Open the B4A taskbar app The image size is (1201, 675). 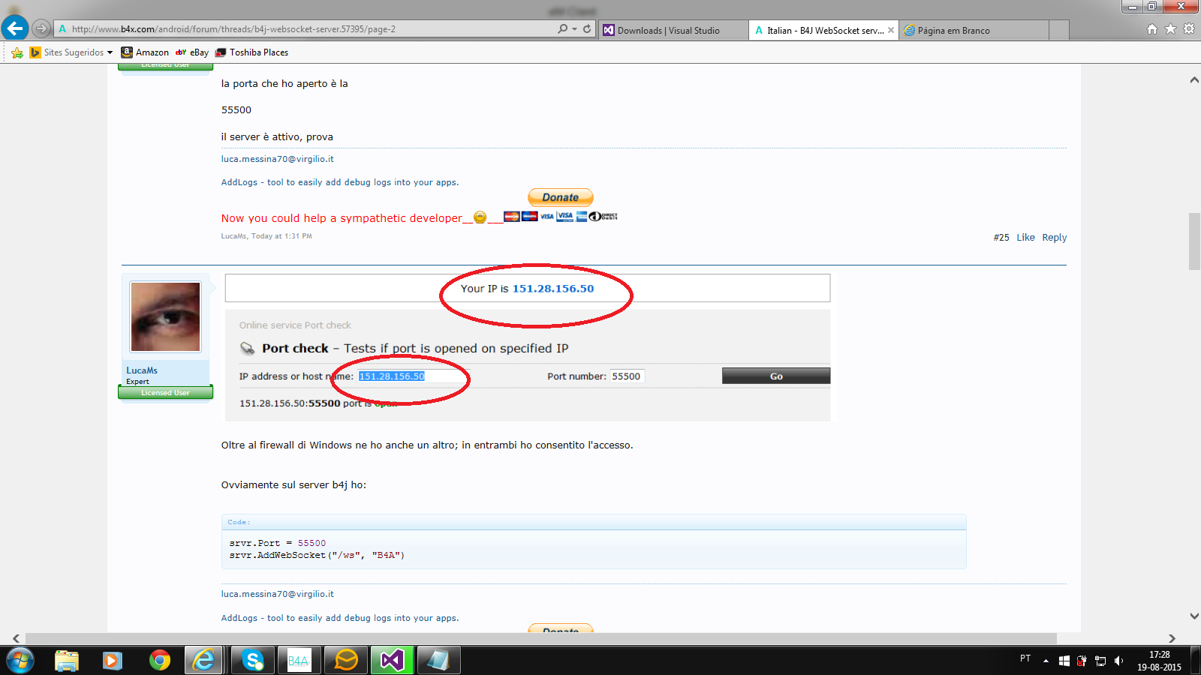pyautogui.click(x=299, y=661)
